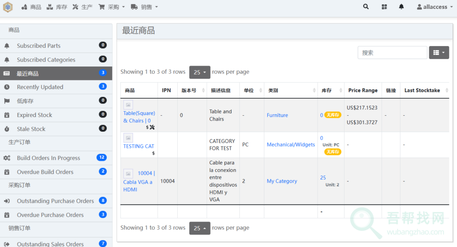Open the table columns toggle dropdown

click(x=439, y=53)
